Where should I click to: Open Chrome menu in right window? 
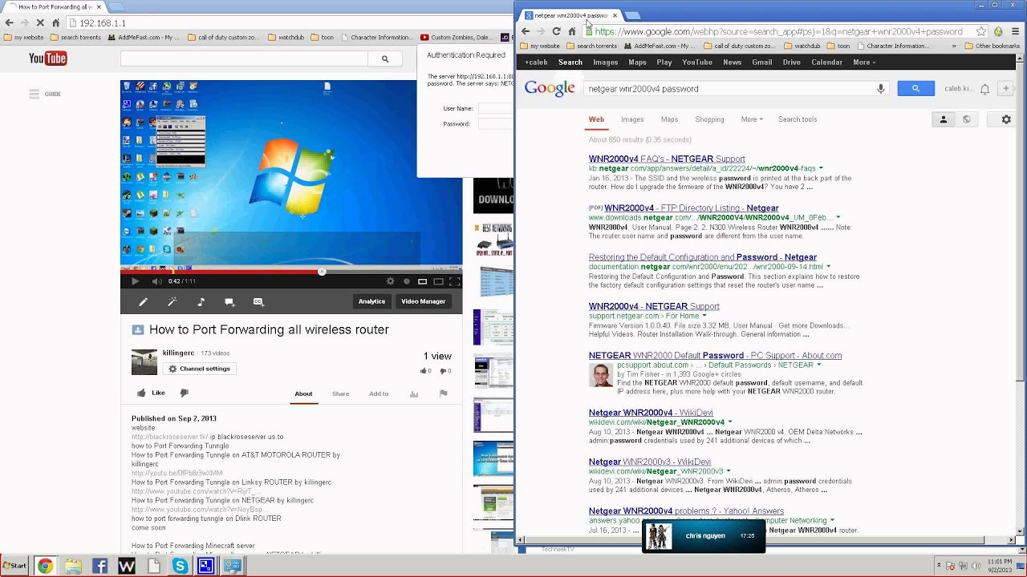coord(1015,31)
